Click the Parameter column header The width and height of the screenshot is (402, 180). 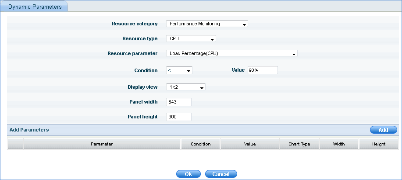[x=102, y=144]
